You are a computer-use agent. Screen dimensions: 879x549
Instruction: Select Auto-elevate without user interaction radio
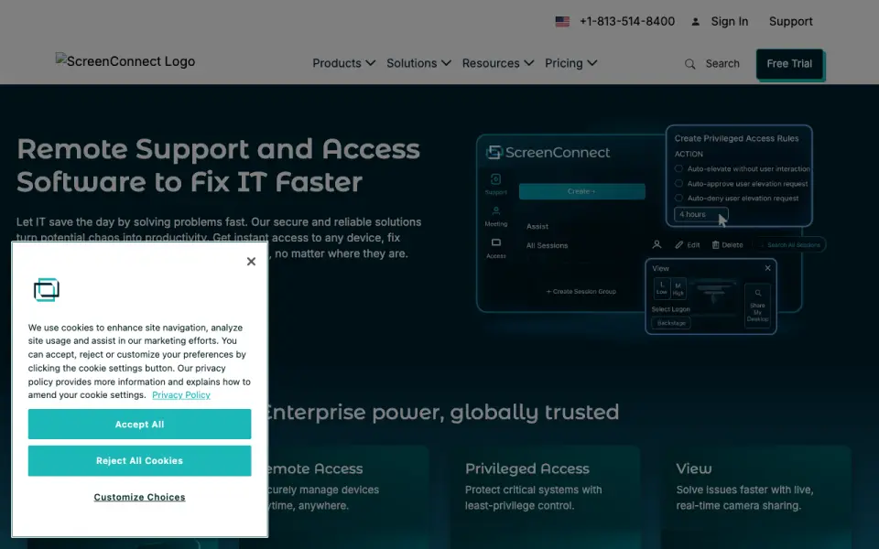pyautogui.click(x=678, y=168)
